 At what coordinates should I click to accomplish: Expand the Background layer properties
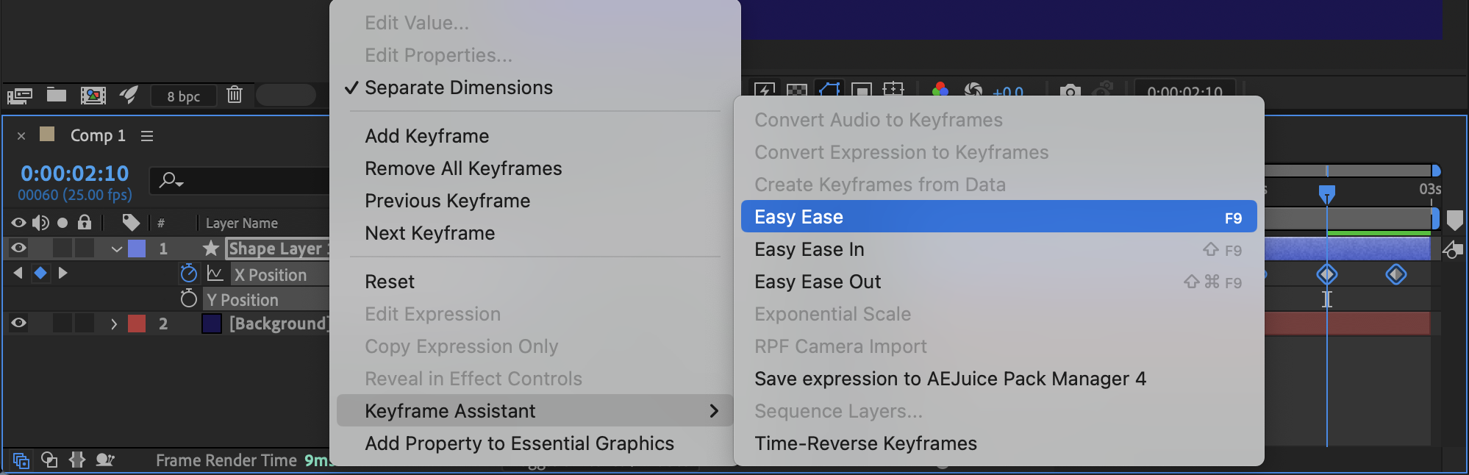tap(114, 324)
